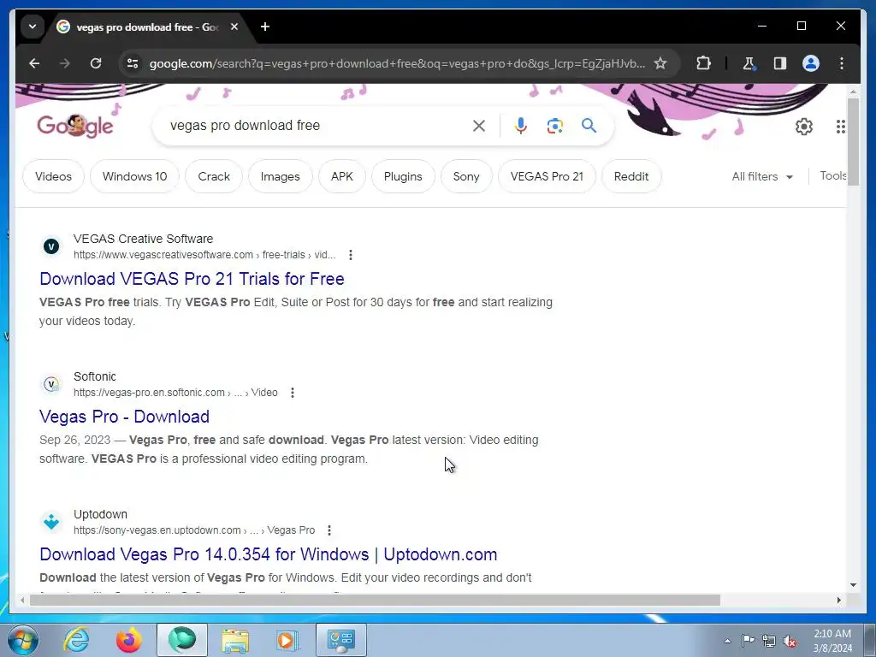Click the muted volume tray icon
876x657 pixels.
click(x=790, y=641)
